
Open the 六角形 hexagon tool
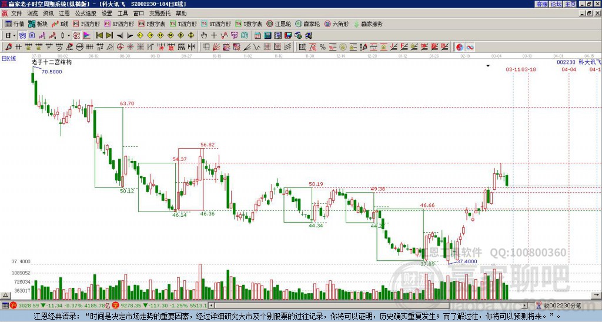click(x=337, y=24)
